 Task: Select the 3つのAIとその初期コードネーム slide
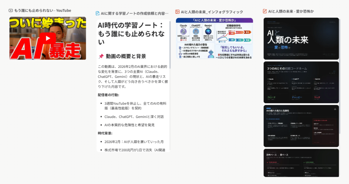tap(301, 82)
